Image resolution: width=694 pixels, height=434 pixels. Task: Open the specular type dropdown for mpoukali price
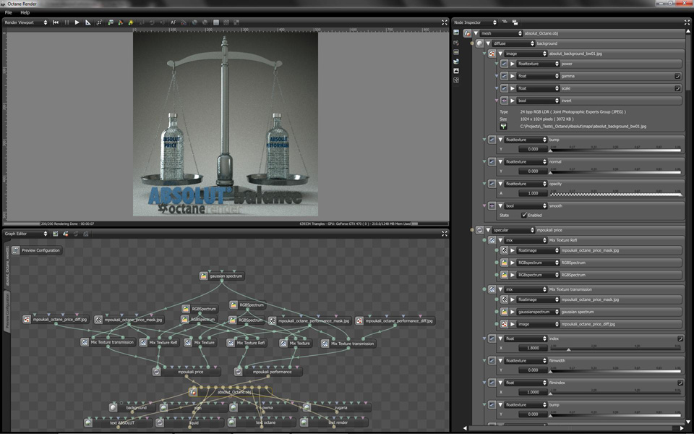tap(513, 230)
